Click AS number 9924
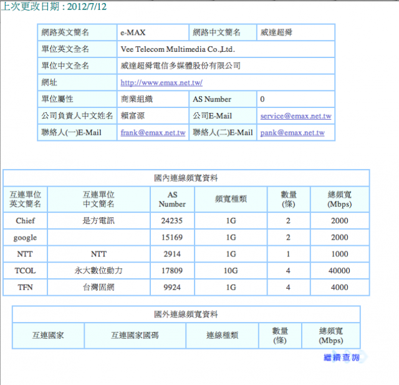 tap(172, 287)
